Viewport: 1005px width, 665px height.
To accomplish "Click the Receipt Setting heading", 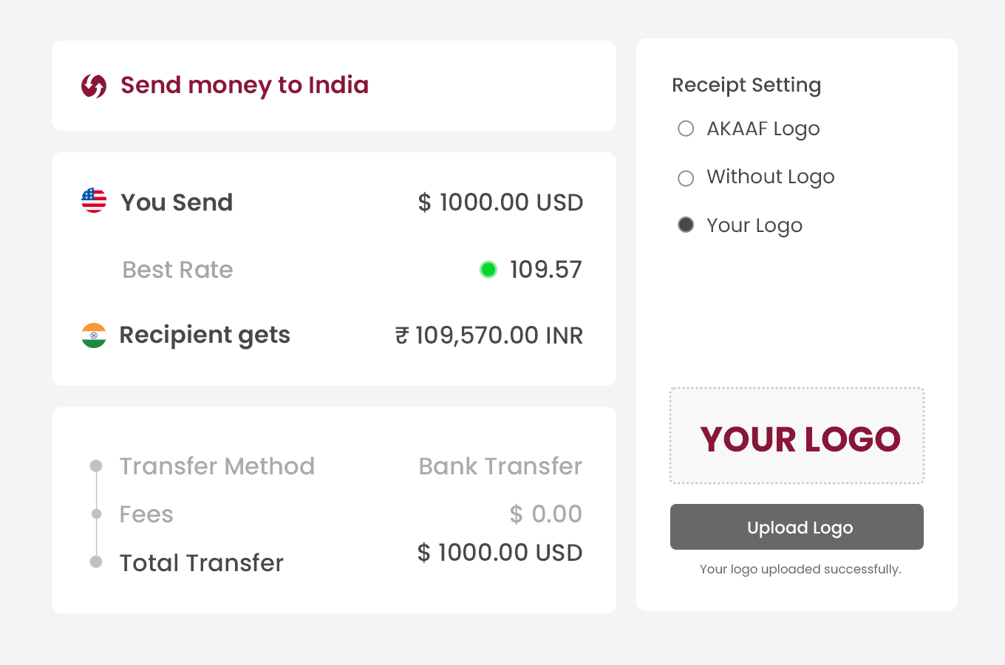I will (746, 85).
